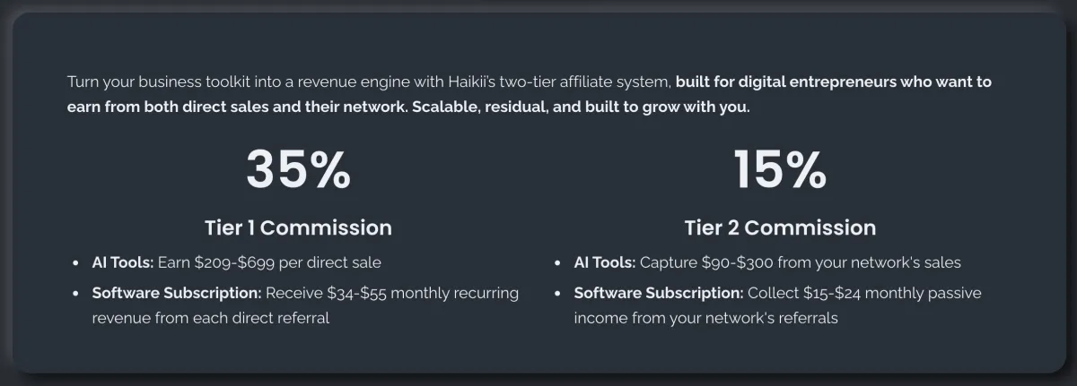Click the bullet dot beside Tier 2 Software Subscription

pos(558,294)
